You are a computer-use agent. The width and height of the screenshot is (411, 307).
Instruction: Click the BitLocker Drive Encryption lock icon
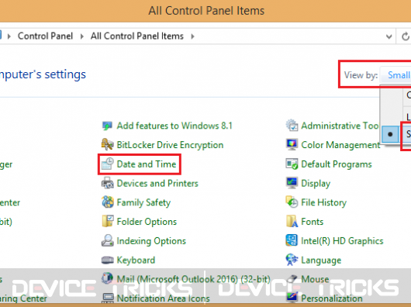point(107,145)
